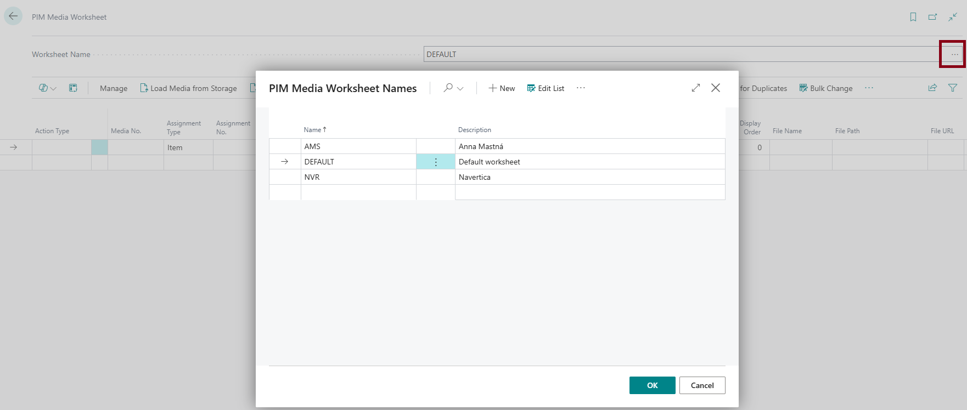Sort by the Name column header
967x410 pixels.
[313, 130]
